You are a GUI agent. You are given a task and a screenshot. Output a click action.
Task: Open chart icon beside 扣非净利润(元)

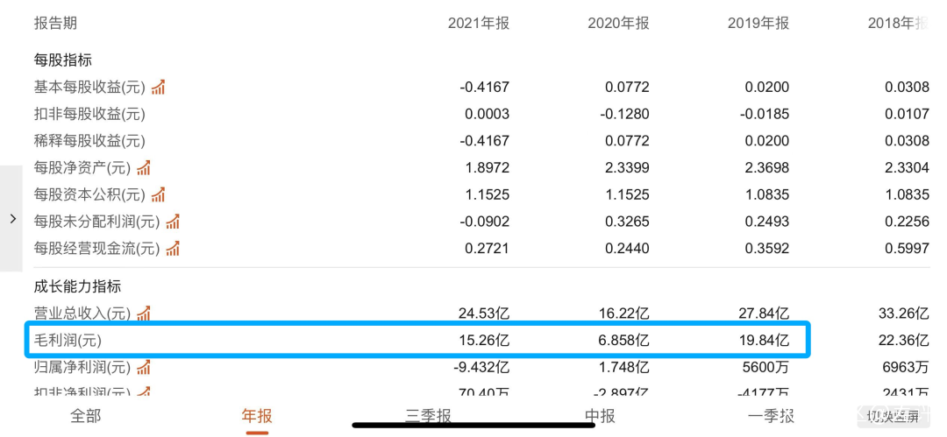click(x=143, y=391)
